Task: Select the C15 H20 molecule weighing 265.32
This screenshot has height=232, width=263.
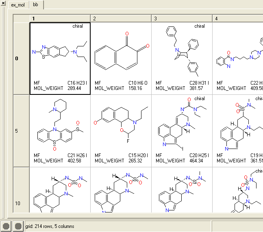Action: point(121,131)
